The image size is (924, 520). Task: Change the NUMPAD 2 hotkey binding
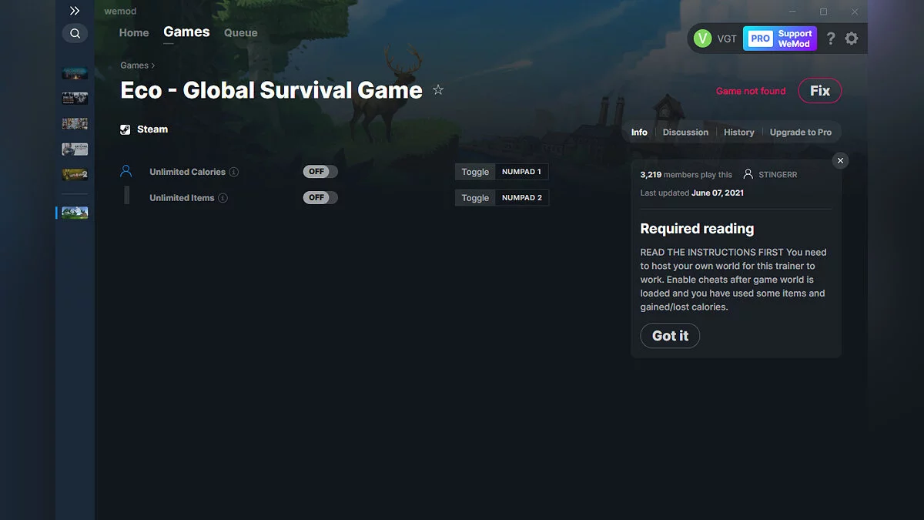pyautogui.click(x=522, y=198)
